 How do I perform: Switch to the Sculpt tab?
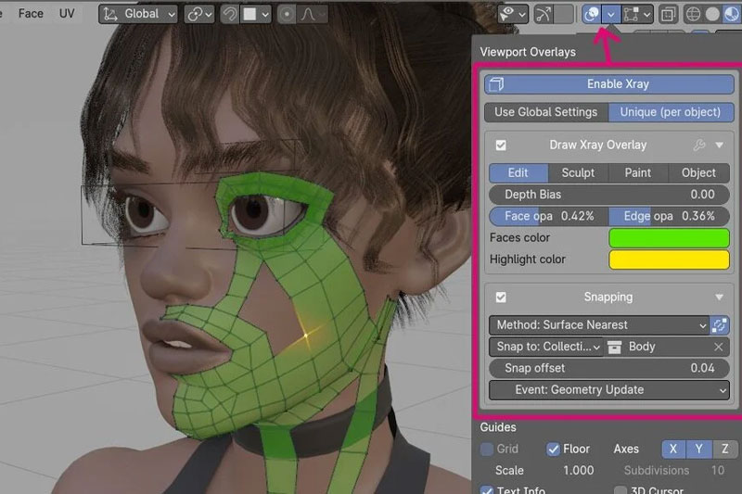coord(578,173)
